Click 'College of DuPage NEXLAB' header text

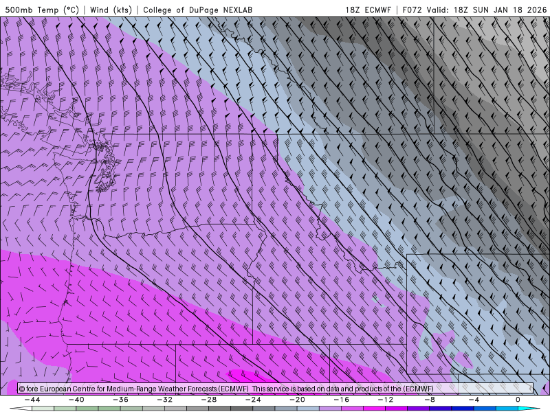(197, 10)
